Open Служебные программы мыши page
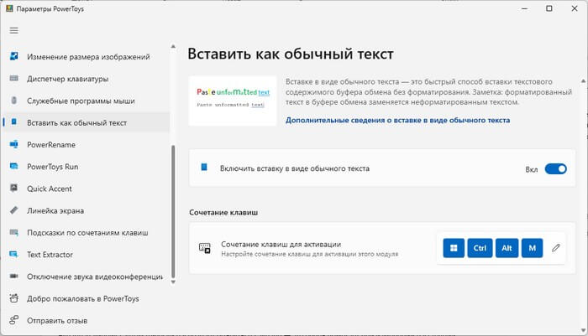Screen dimensions: 588x336 point(81,101)
